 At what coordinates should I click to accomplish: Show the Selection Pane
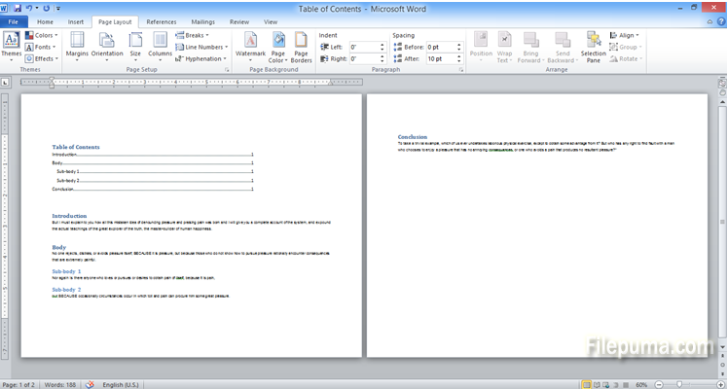click(593, 46)
